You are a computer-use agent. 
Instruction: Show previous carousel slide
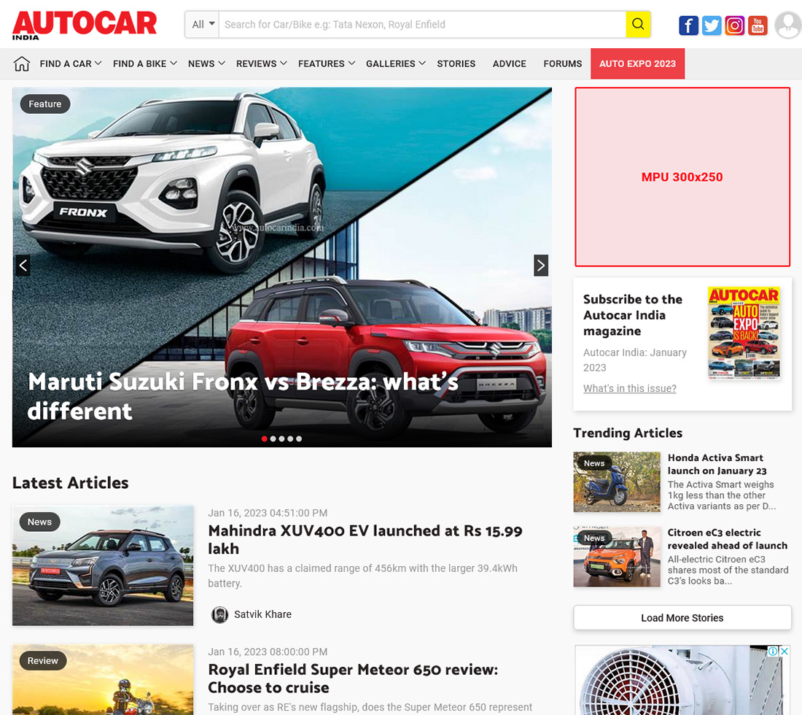[23, 265]
